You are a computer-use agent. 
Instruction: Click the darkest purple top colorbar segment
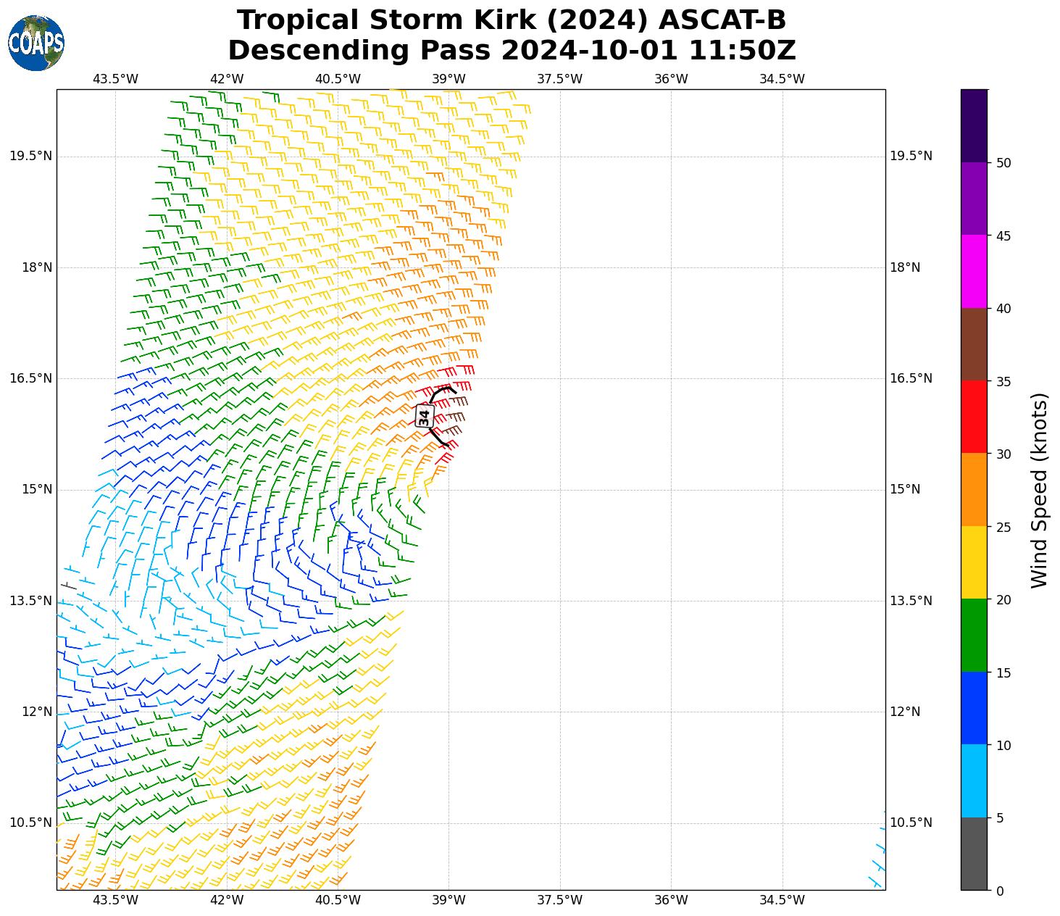(x=973, y=125)
